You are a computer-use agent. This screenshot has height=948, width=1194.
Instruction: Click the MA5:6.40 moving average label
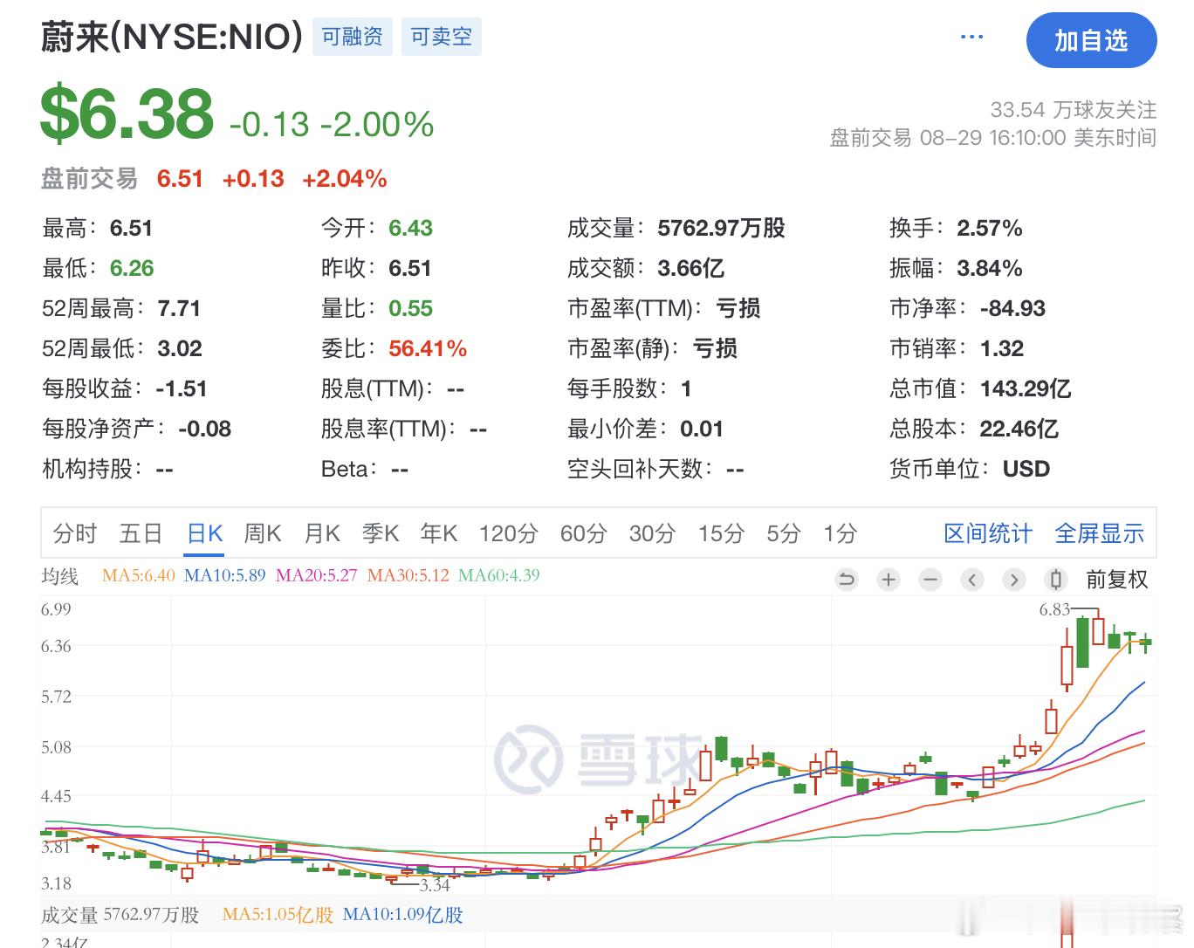coord(139,576)
